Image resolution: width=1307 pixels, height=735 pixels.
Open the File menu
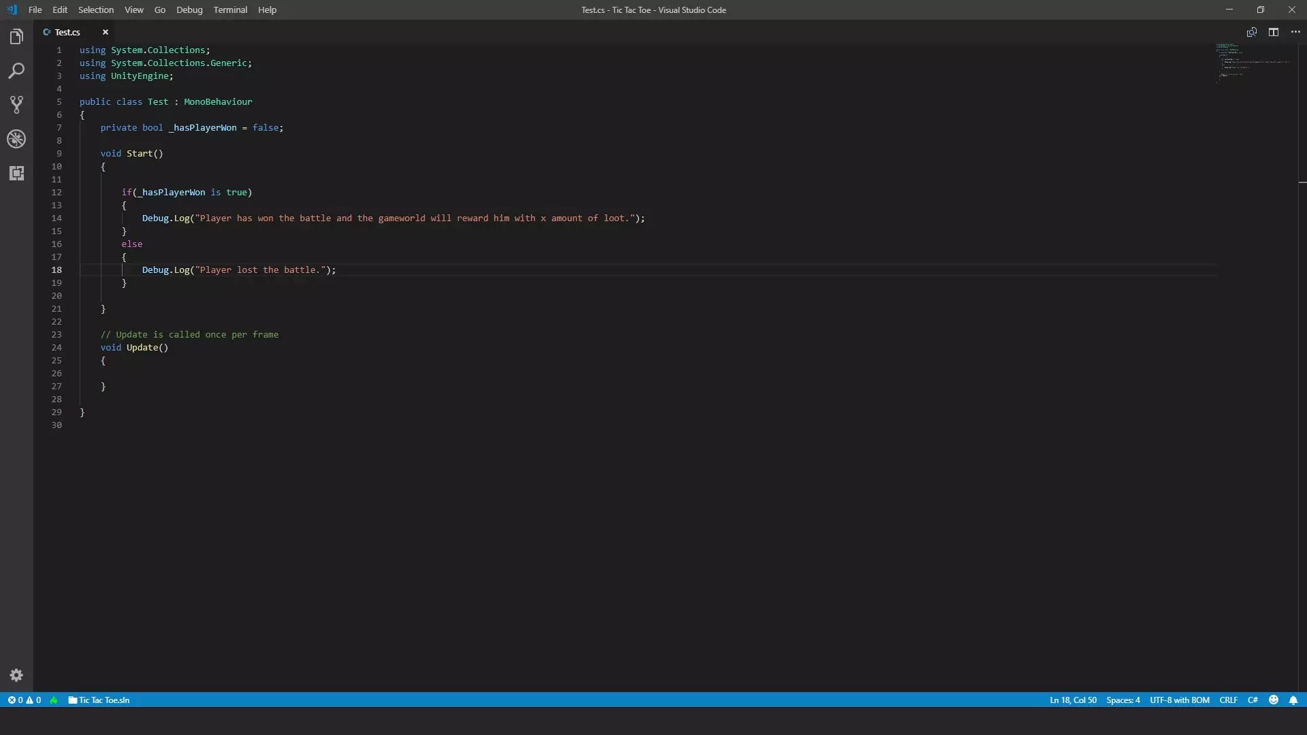tap(35, 10)
